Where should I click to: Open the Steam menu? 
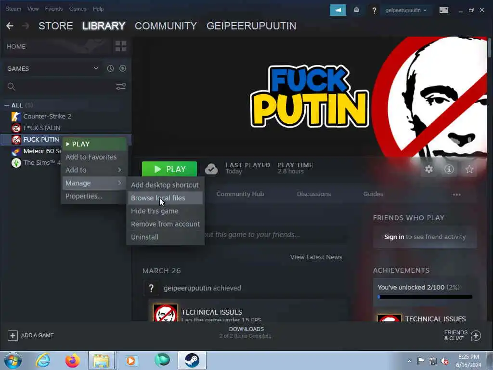click(x=13, y=9)
